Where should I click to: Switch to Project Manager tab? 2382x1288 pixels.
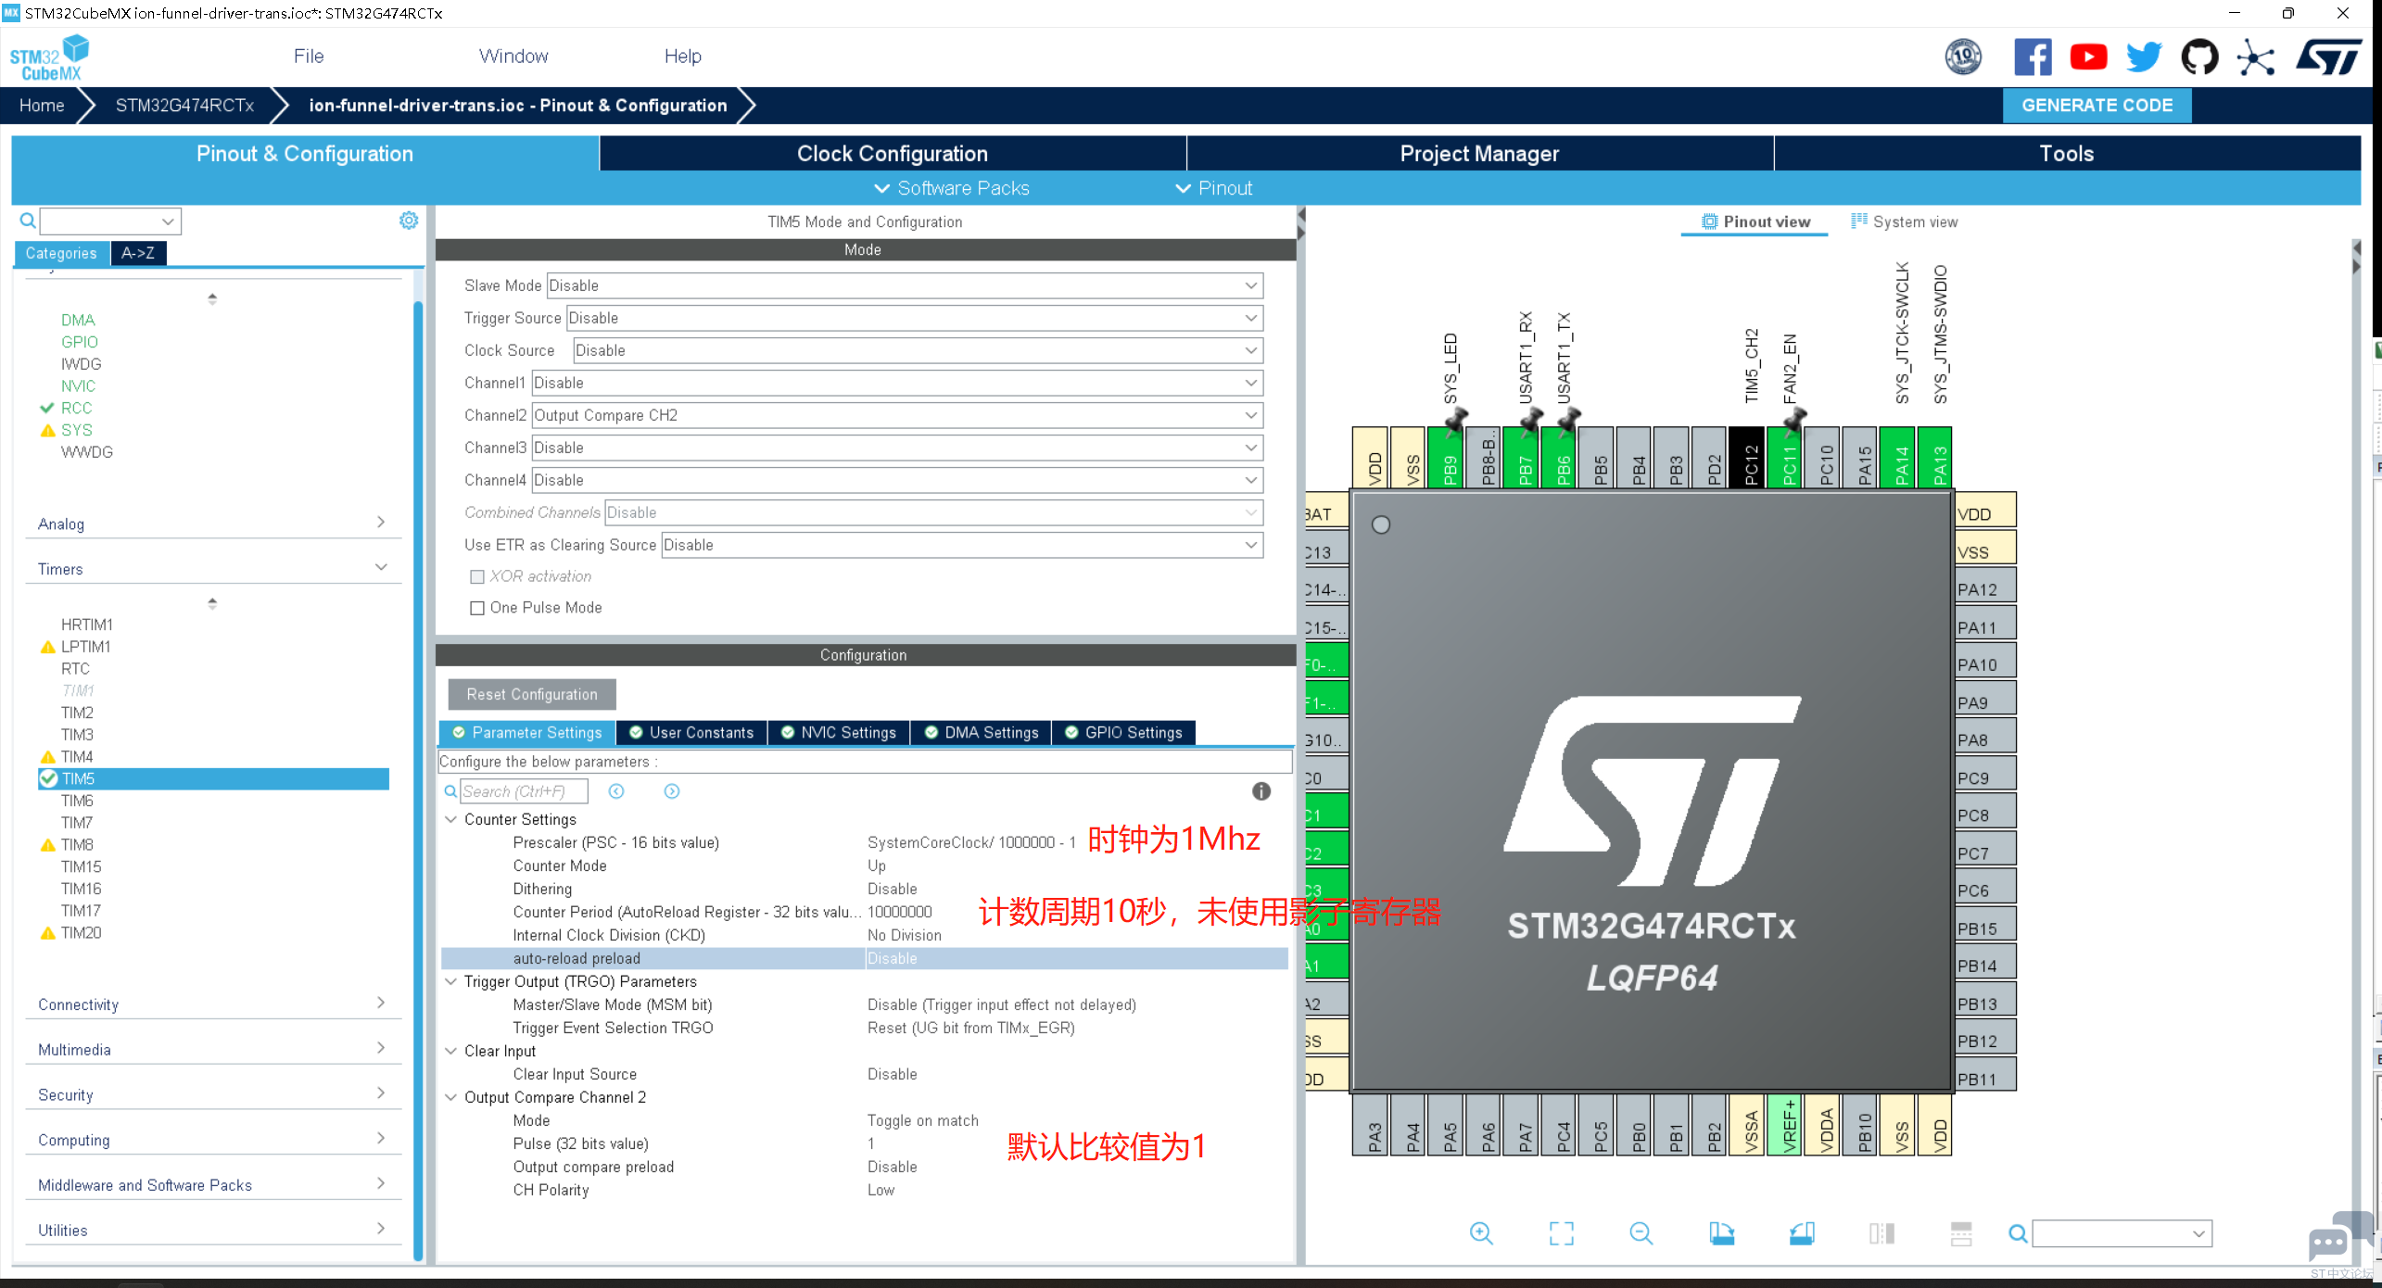(1479, 154)
